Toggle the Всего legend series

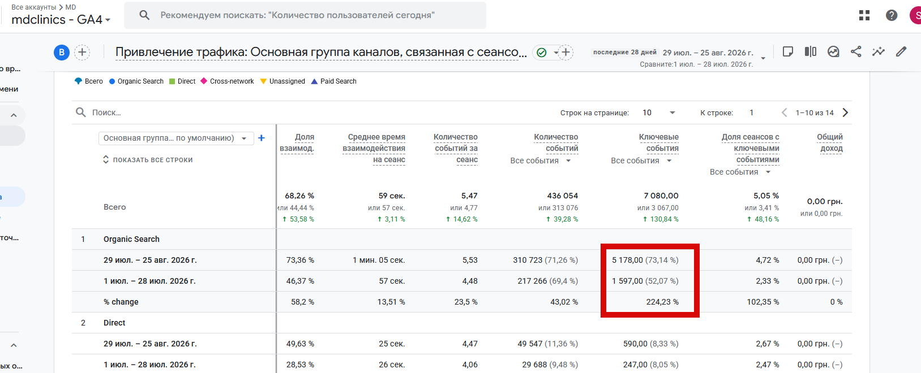(89, 81)
